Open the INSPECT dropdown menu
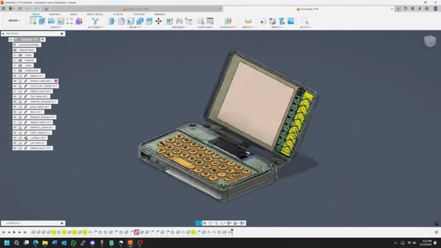Viewport: 441px width, 248px height. pos(248,28)
